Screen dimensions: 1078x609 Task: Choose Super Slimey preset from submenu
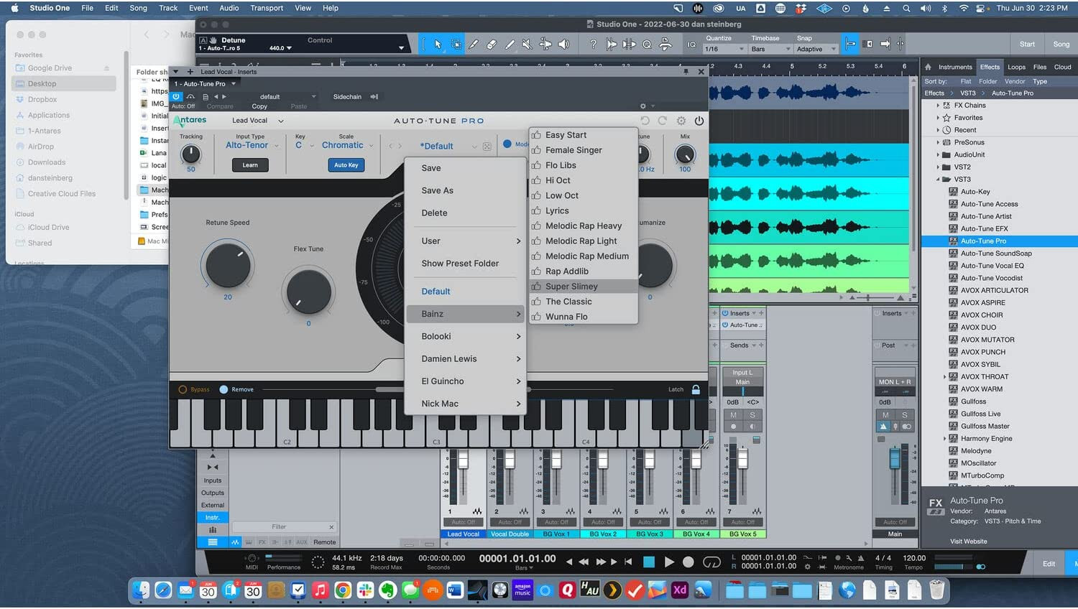click(x=571, y=287)
